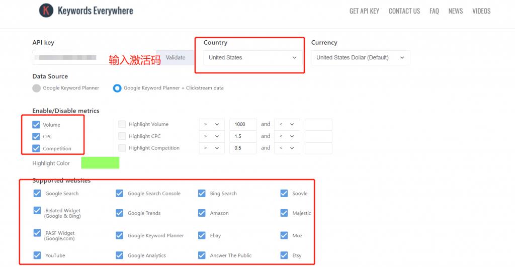Open the GET API KEY menu link
The image size is (515, 267).
point(364,11)
